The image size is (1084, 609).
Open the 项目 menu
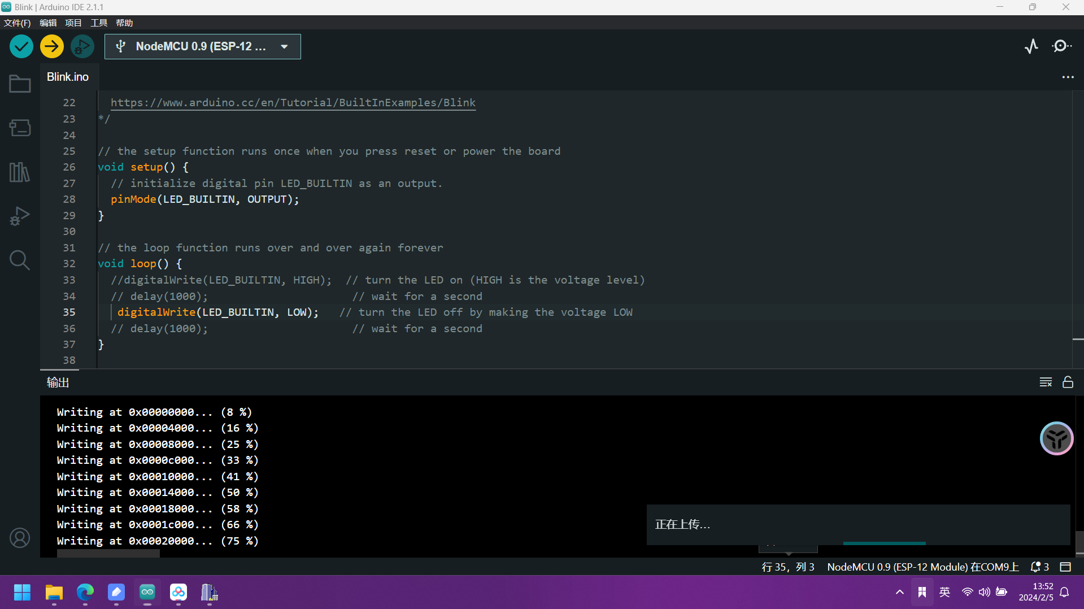click(x=73, y=23)
